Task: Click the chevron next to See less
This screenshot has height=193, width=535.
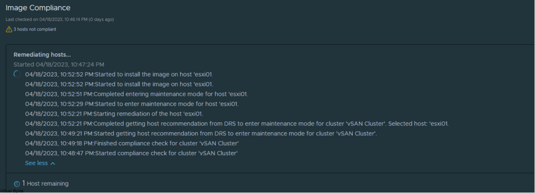Action: pyautogui.click(x=53, y=164)
